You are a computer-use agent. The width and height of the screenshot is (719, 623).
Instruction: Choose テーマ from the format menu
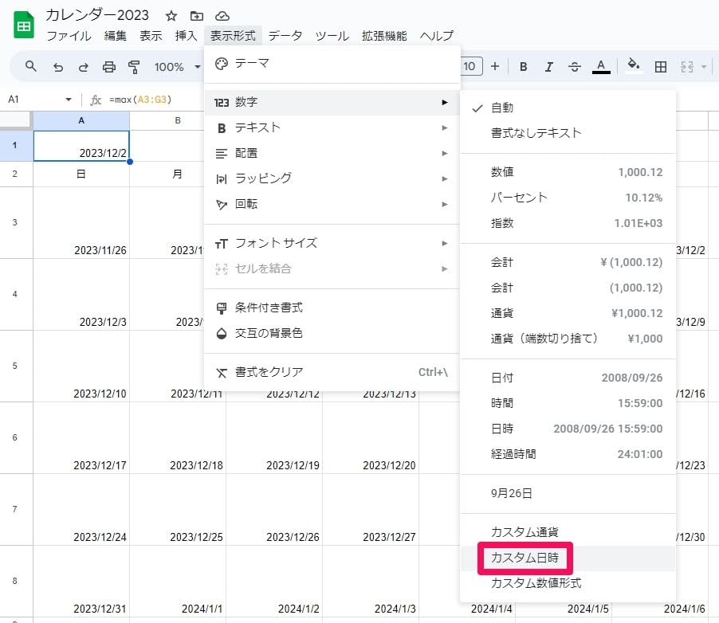point(332,64)
